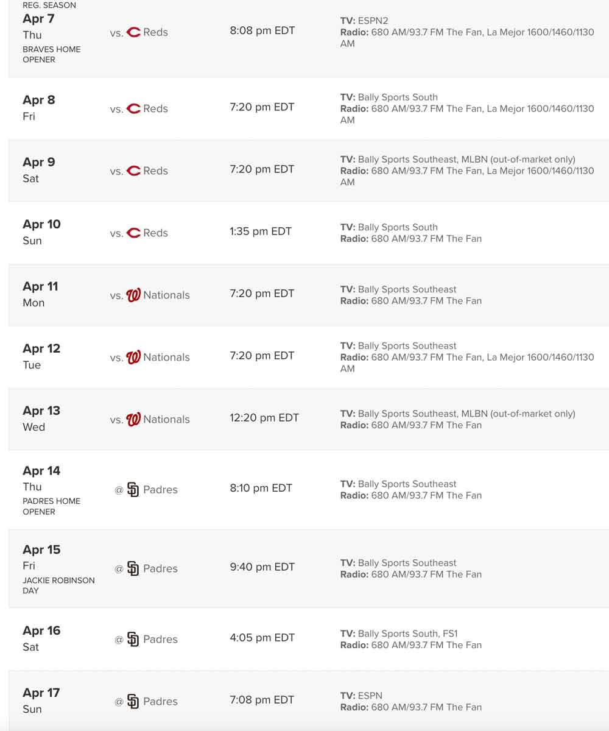The image size is (609, 731).
Task: Click the 12:20 pm EDT game time
Action: click(264, 418)
